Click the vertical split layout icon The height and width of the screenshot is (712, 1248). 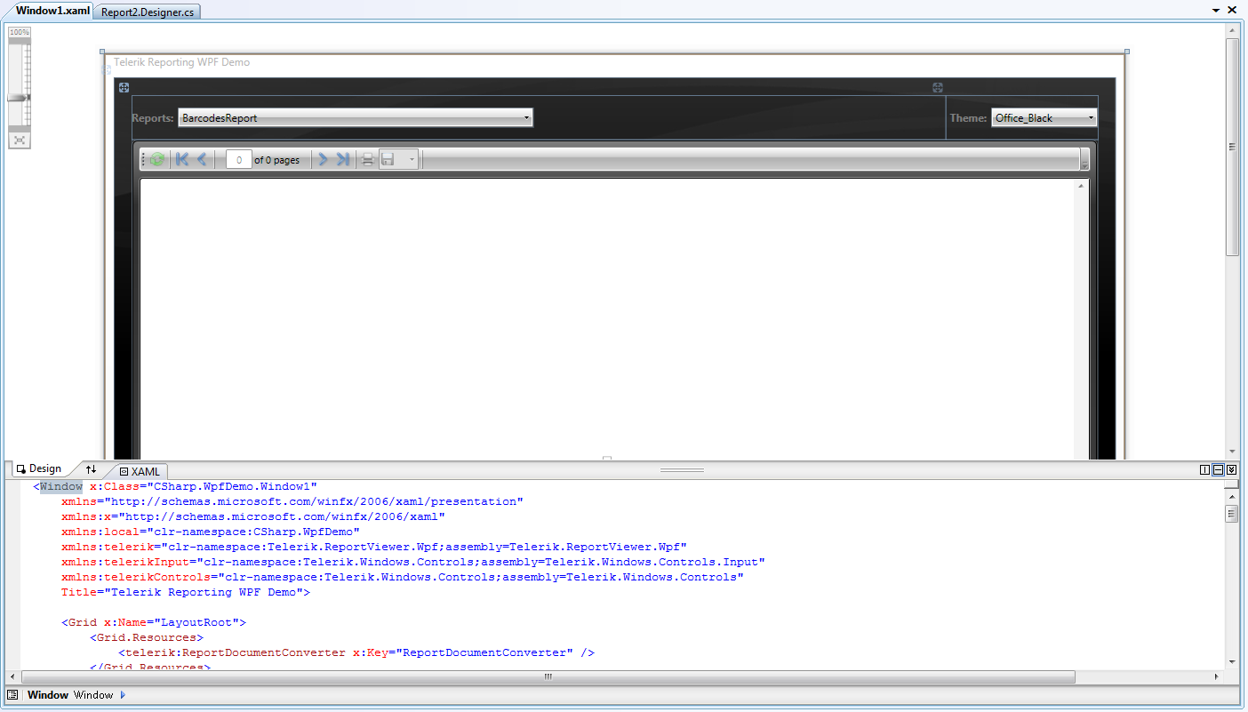(1205, 469)
